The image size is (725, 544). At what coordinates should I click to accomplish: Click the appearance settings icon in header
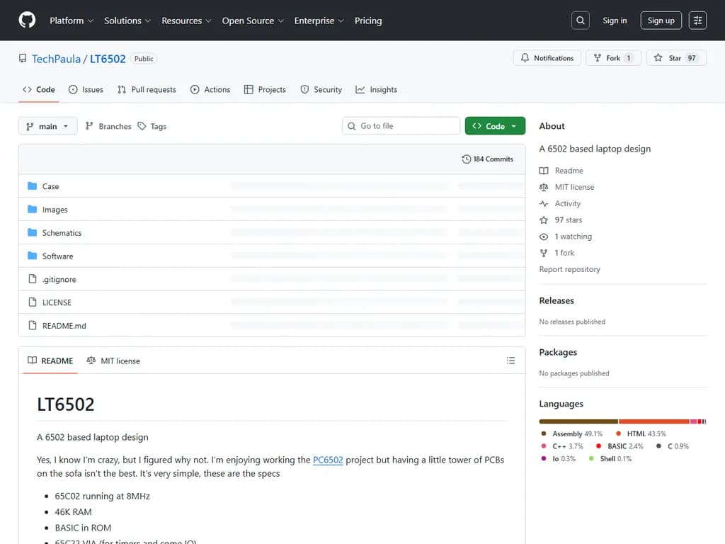(x=697, y=21)
